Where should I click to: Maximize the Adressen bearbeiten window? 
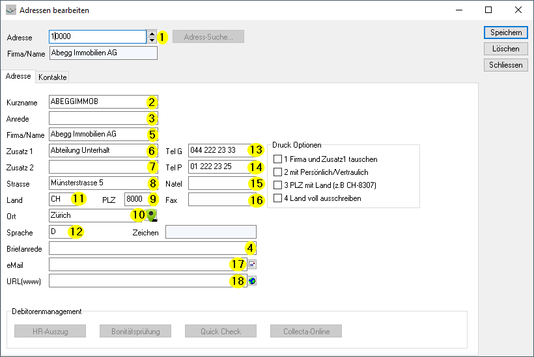pos(488,10)
